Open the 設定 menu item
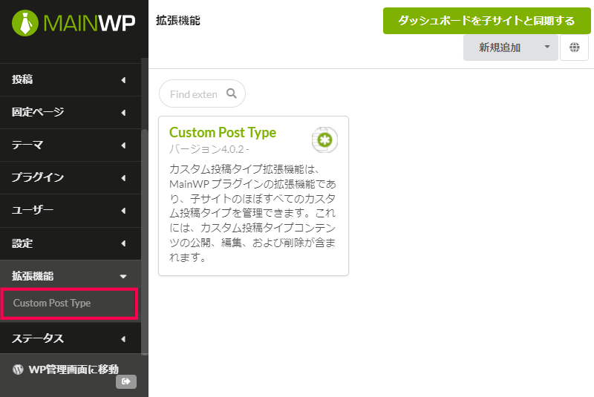Viewport: 594px width, 397px height. [x=71, y=243]
